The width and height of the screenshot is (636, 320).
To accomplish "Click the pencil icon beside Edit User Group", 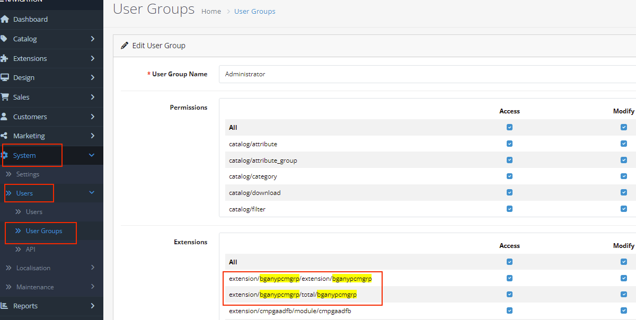I will [x=125, y=46].
